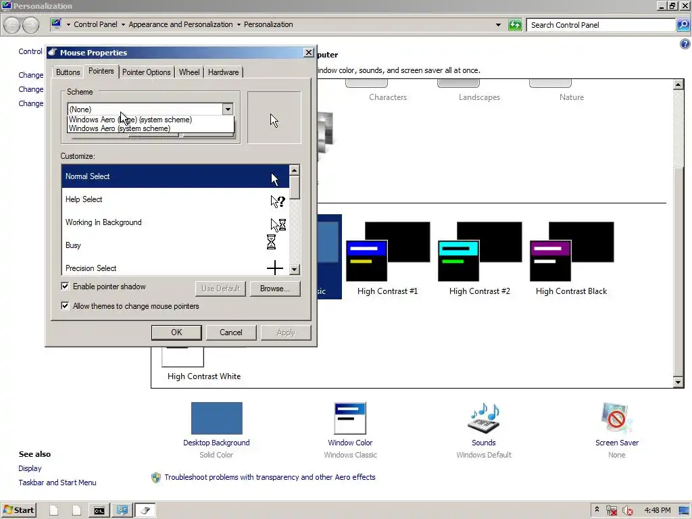
Task: Select the Help Select pointer row
Action: (x=175, y=199)
